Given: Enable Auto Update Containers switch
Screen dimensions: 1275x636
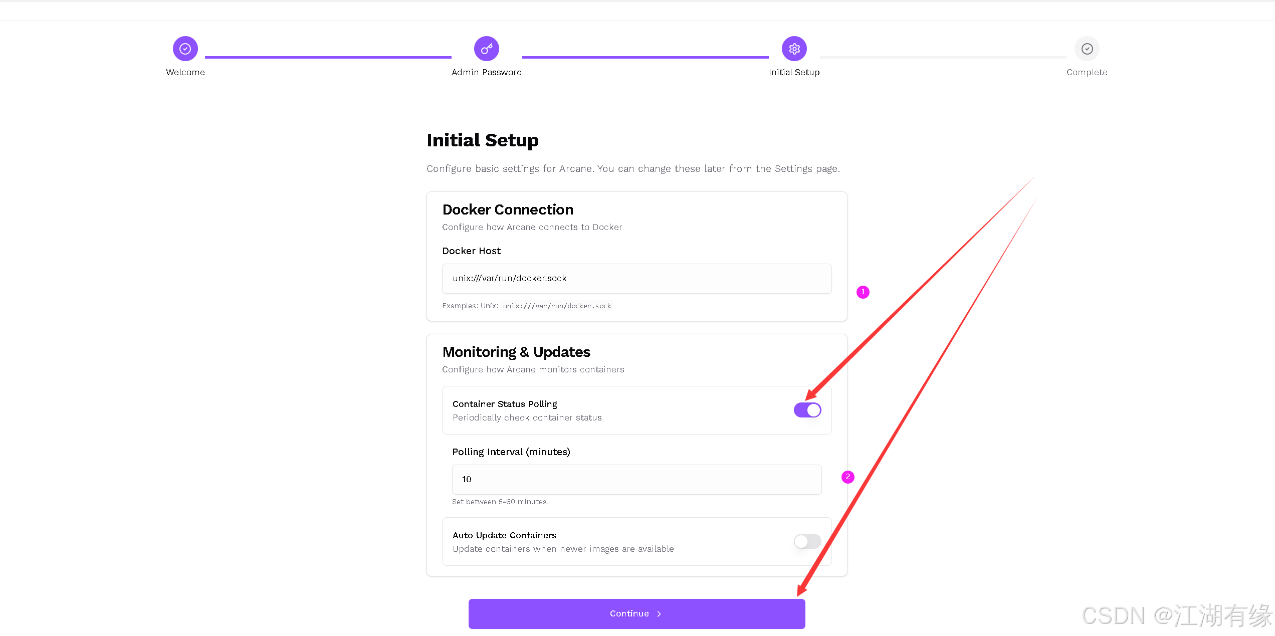Looking at the screenshot, I should 807,541.
